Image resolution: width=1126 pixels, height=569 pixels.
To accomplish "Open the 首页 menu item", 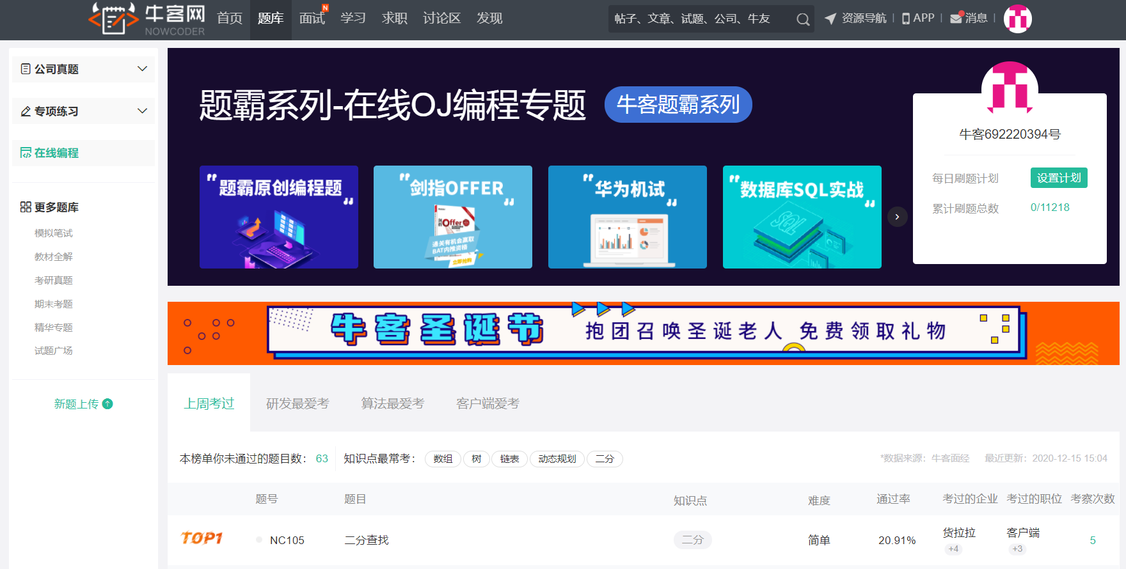I will tap(230, 19).
